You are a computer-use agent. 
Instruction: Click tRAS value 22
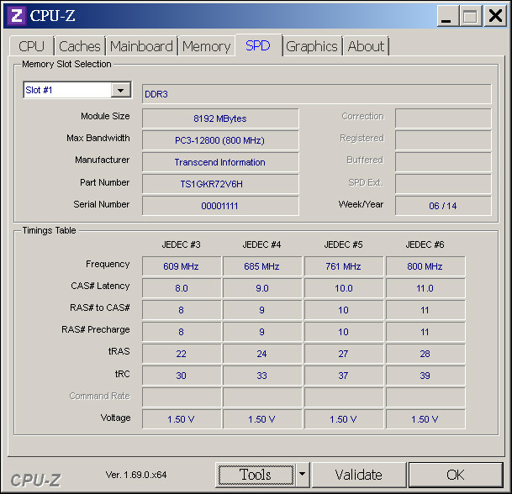pos(182,354)
